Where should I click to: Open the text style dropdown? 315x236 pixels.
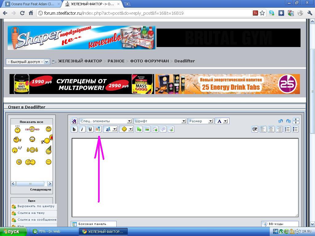[110, 129]
